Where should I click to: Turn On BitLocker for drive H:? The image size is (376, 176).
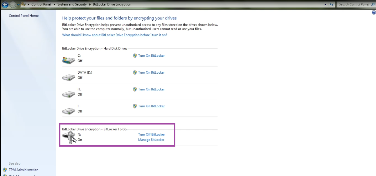[151, 89]
